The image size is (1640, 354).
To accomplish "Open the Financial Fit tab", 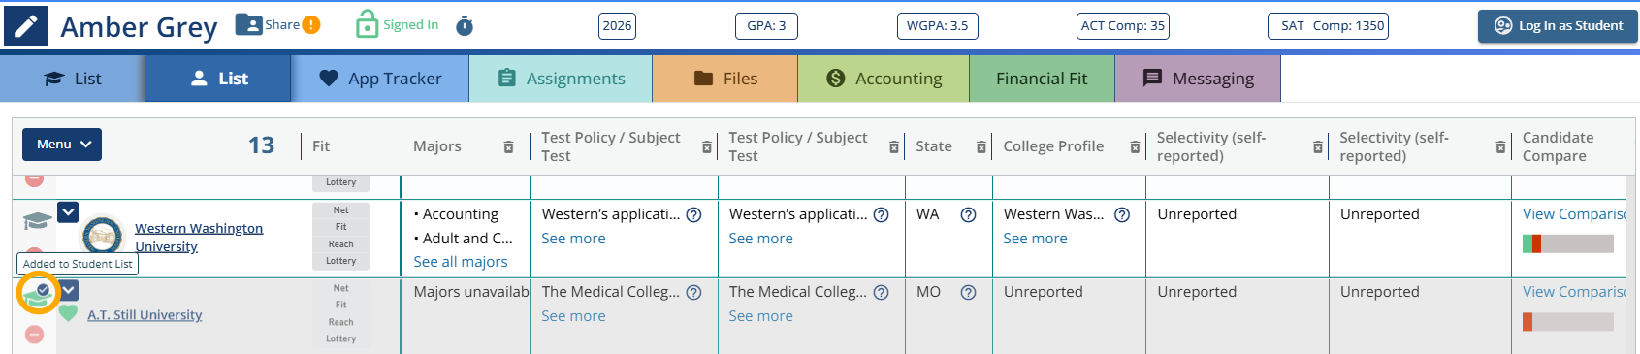I will pyautogui.click(x=1042, y=79).
